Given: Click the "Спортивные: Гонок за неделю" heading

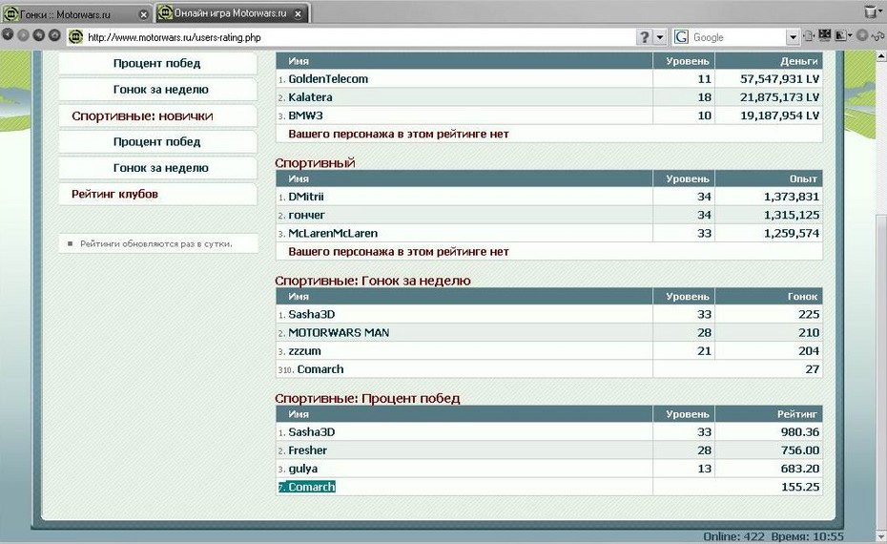Looking at the screenshot, I should (373, 281).
